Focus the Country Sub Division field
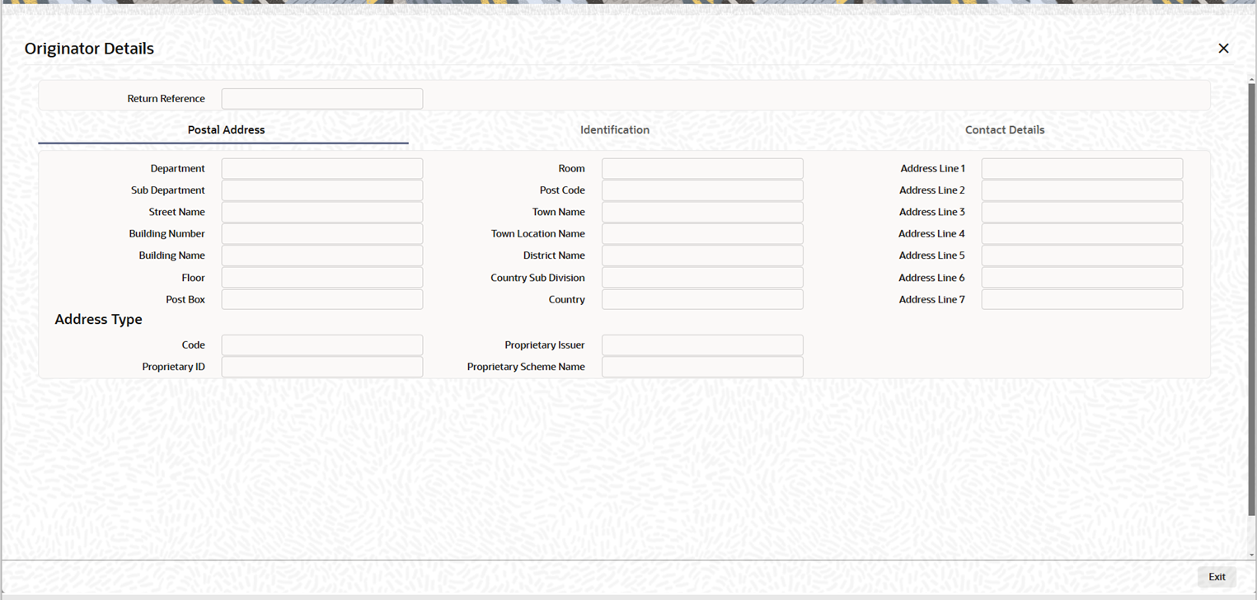This screenshot has width=1257, height=600. tap(702, 278)
